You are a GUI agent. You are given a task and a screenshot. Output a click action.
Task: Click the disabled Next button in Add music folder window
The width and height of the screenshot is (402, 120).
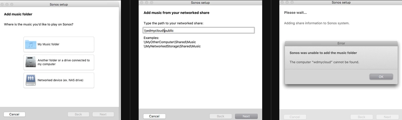tap(103, 114)
